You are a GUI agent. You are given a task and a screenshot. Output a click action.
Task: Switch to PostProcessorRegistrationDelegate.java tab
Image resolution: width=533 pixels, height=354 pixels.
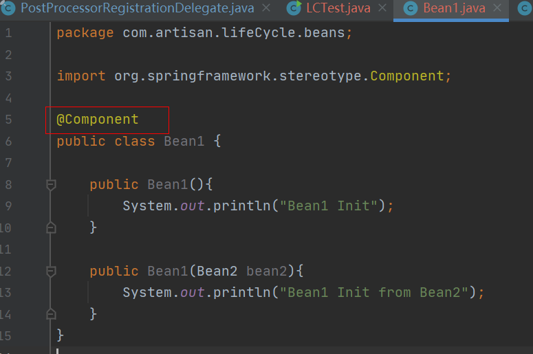[138, 8]
